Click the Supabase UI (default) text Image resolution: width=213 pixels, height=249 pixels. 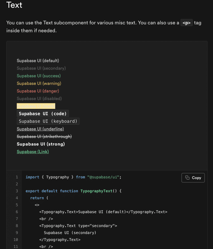38,61
